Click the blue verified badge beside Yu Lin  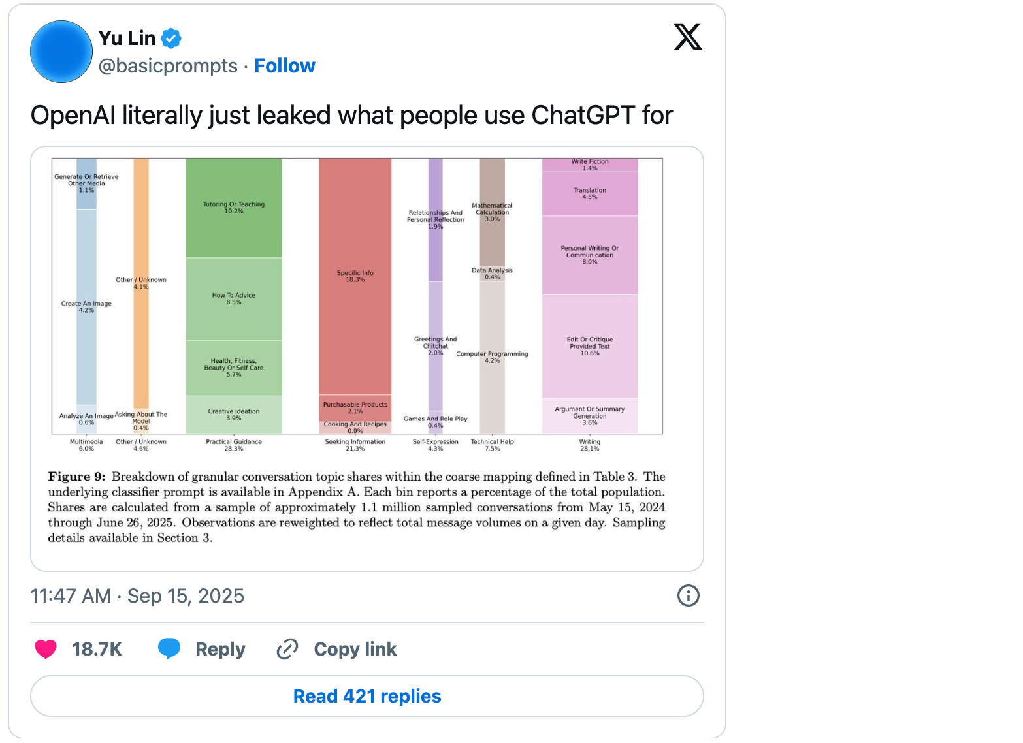(171, 39)
